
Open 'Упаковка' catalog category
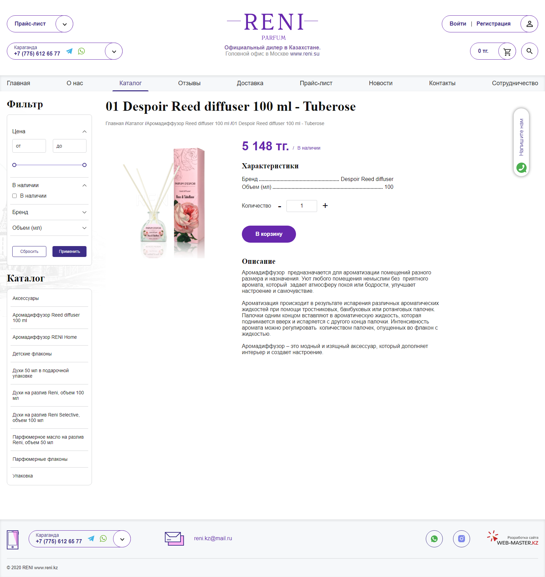click(x=22, y=476)
